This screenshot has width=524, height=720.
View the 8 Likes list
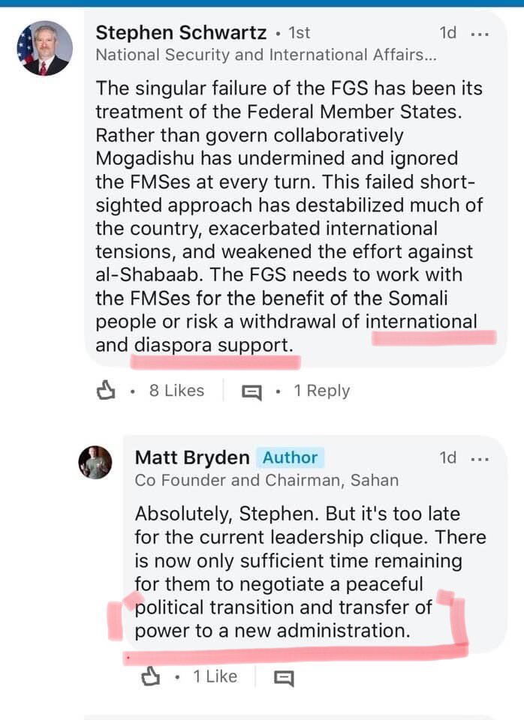(x=176, y=390)
